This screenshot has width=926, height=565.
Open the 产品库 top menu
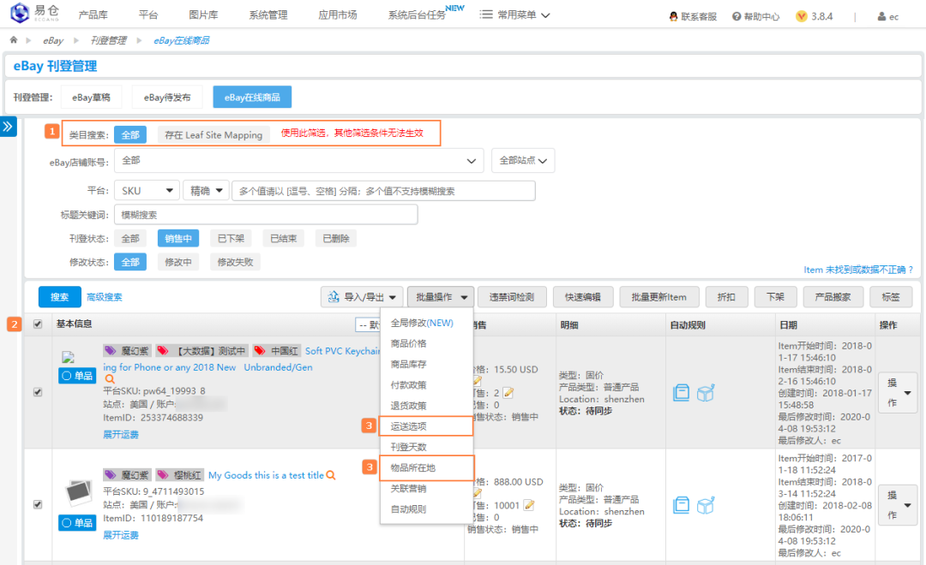click(93, 15)
